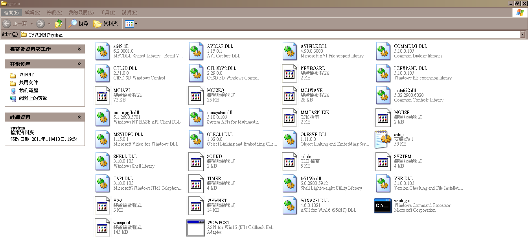528x251 pixels.
Task: Select the MCIWAVE driver icon
Action: pos(290,95)
